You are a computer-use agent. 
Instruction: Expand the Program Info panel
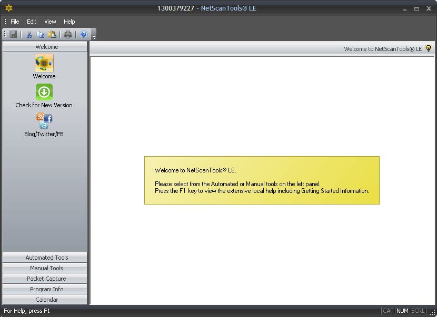45,290
